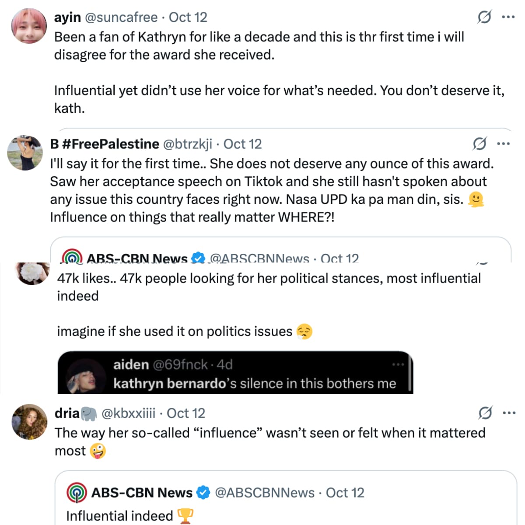
Task: Open the Oct 12 timestamp on dria's tweet
Action: (186, 413)
